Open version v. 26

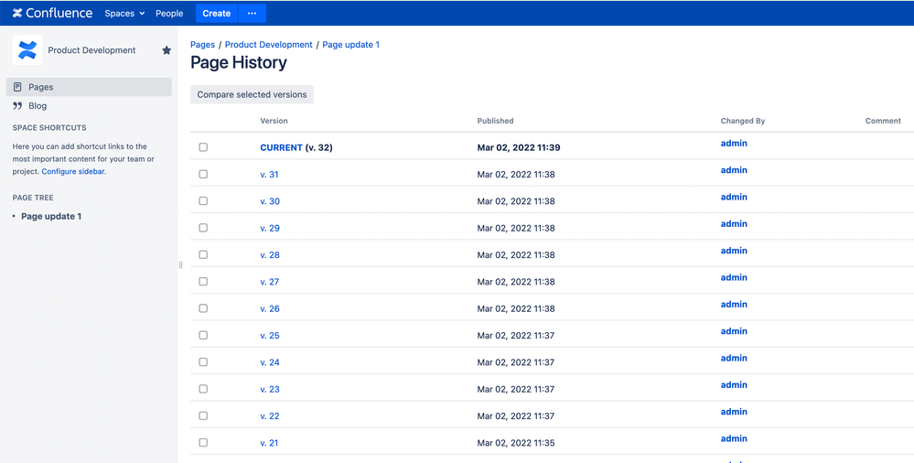(x=270, y=308)
